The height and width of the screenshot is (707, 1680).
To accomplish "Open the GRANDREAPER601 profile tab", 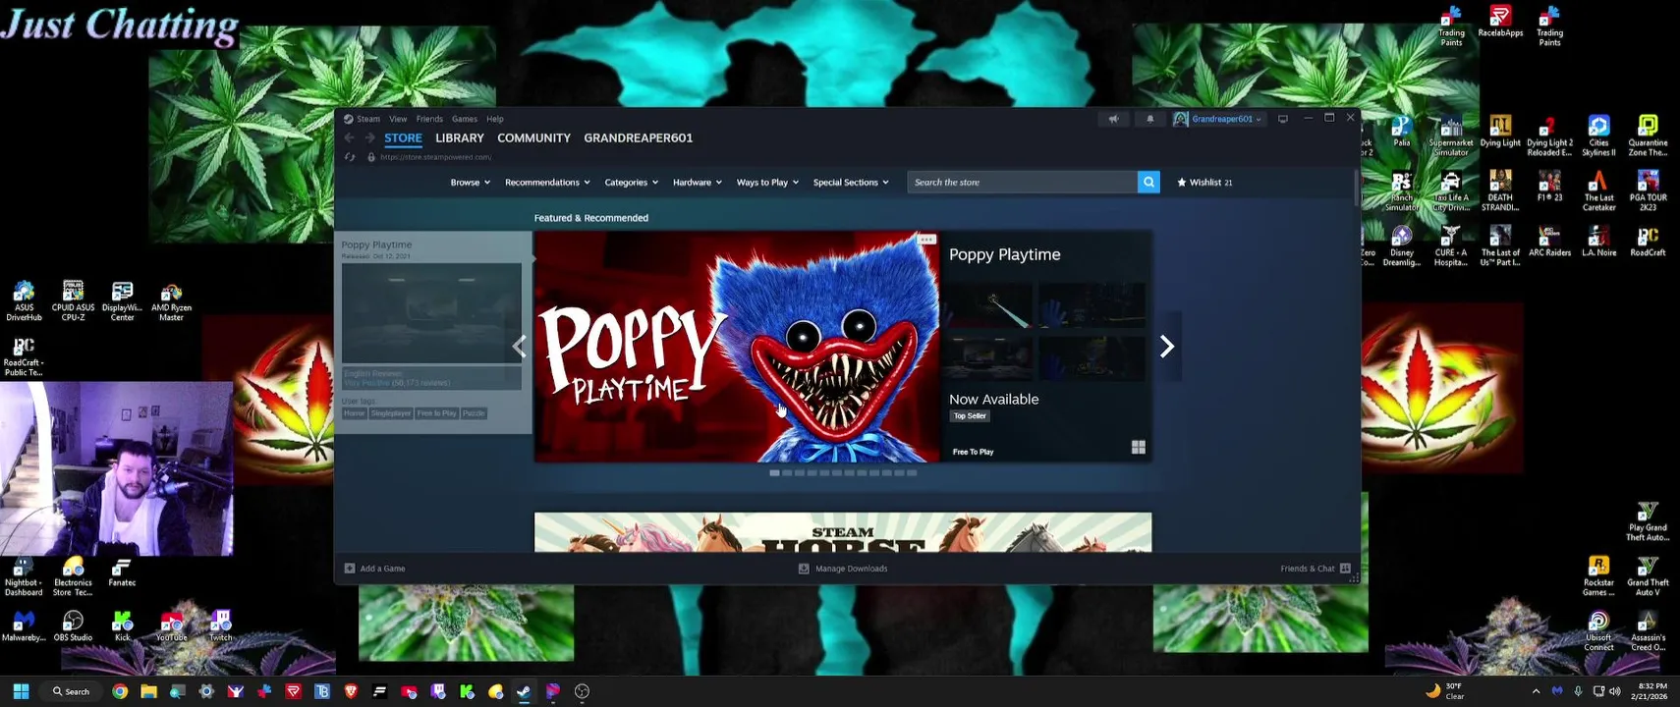I will tap(639, 138).
